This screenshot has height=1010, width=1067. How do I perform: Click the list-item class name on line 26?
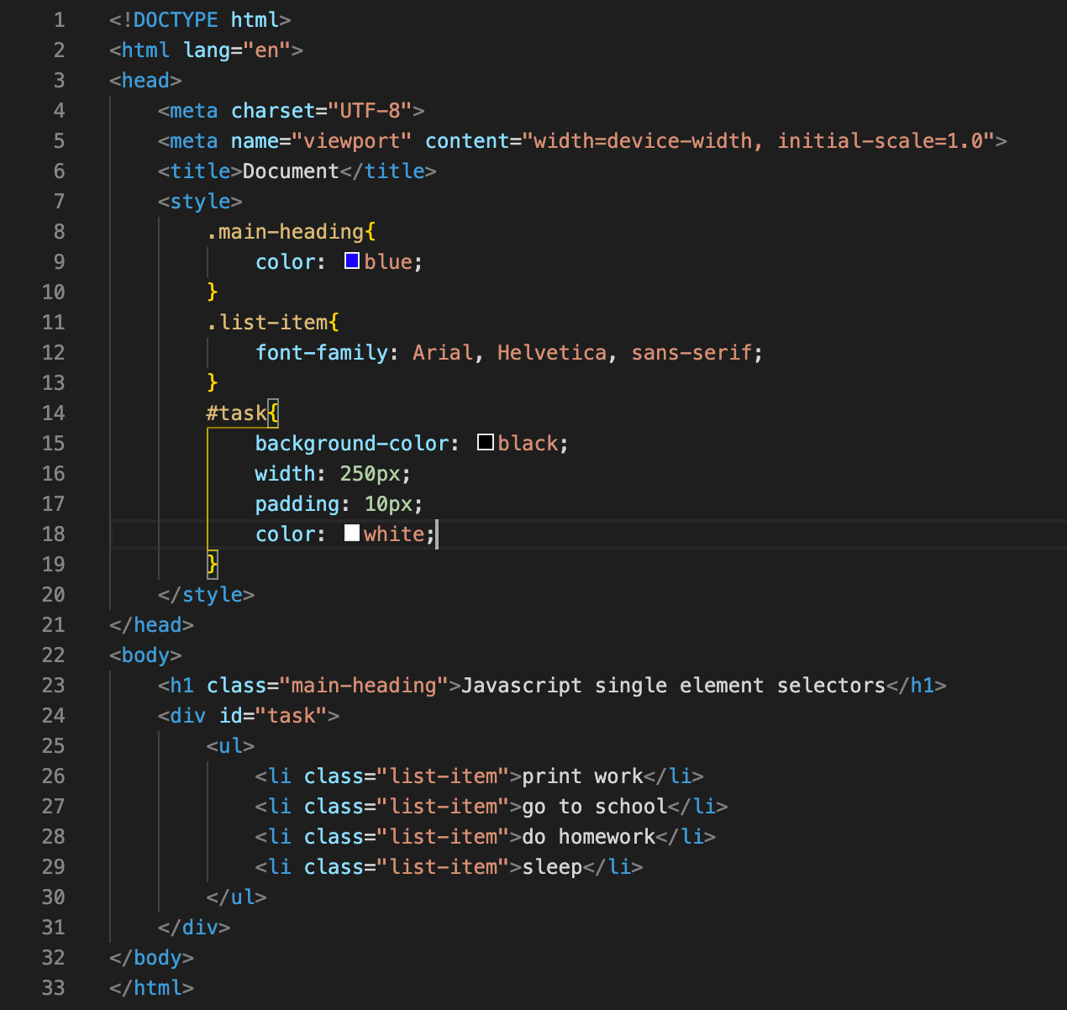(445, 776)
